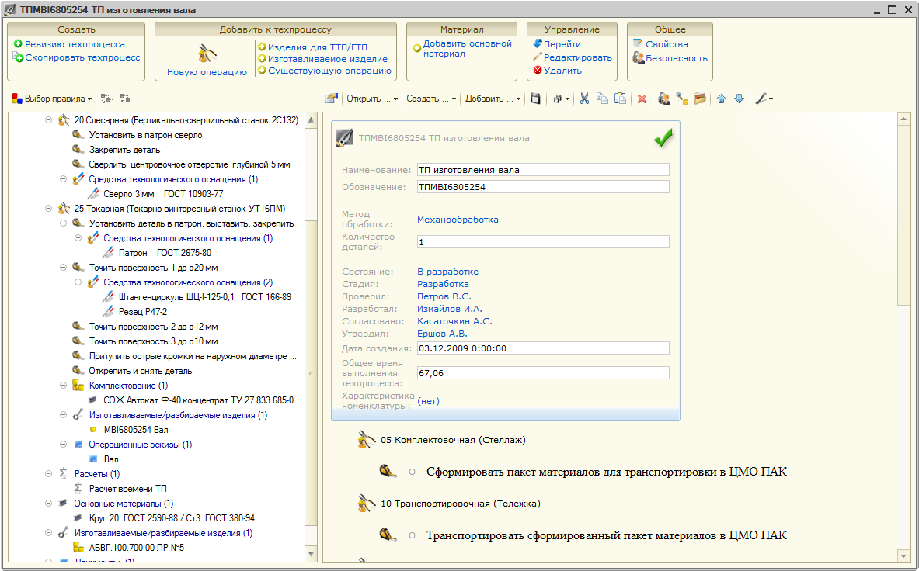The height and width of the screenshot is (571, 919).
Task: Open the Выбор правила dropdown
Action: [x=52, y=99]
